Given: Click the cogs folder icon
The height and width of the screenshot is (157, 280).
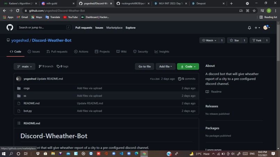Looking at the screenshot, I should (19, 88).
